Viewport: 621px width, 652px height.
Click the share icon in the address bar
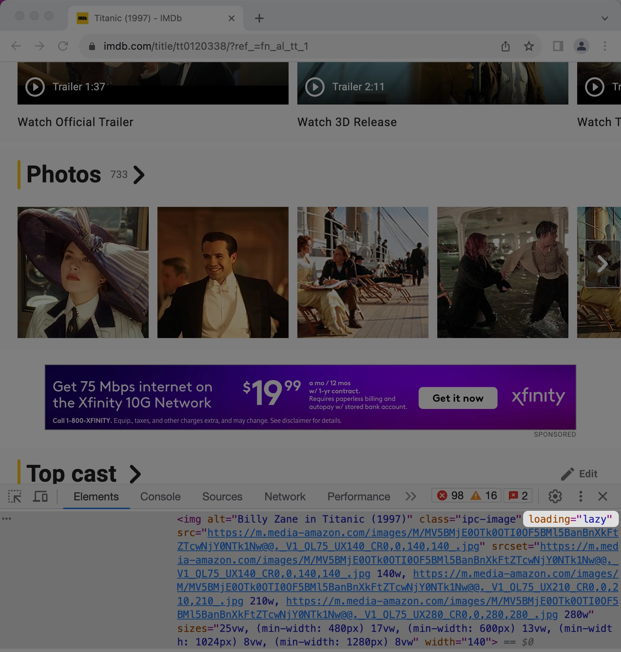506,46
